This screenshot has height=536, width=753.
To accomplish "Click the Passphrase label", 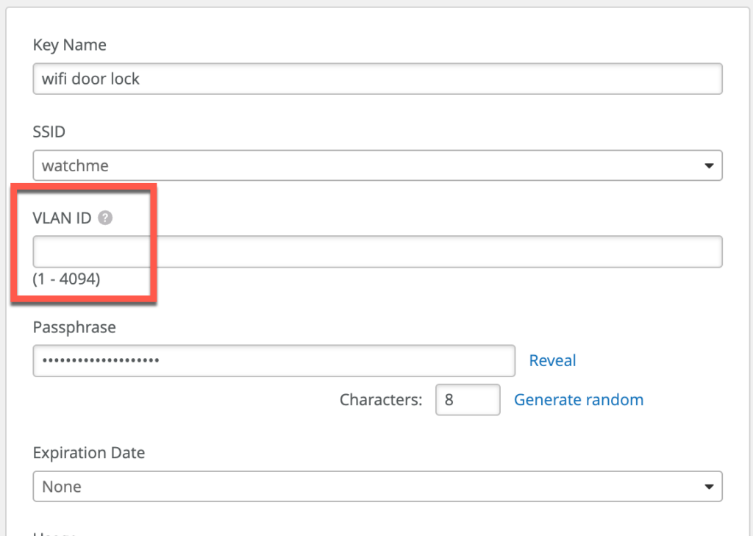I will (74, 327).
